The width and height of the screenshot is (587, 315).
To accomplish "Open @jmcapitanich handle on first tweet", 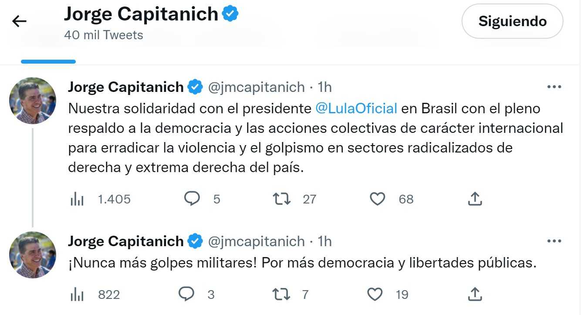I will click(256, 87).
